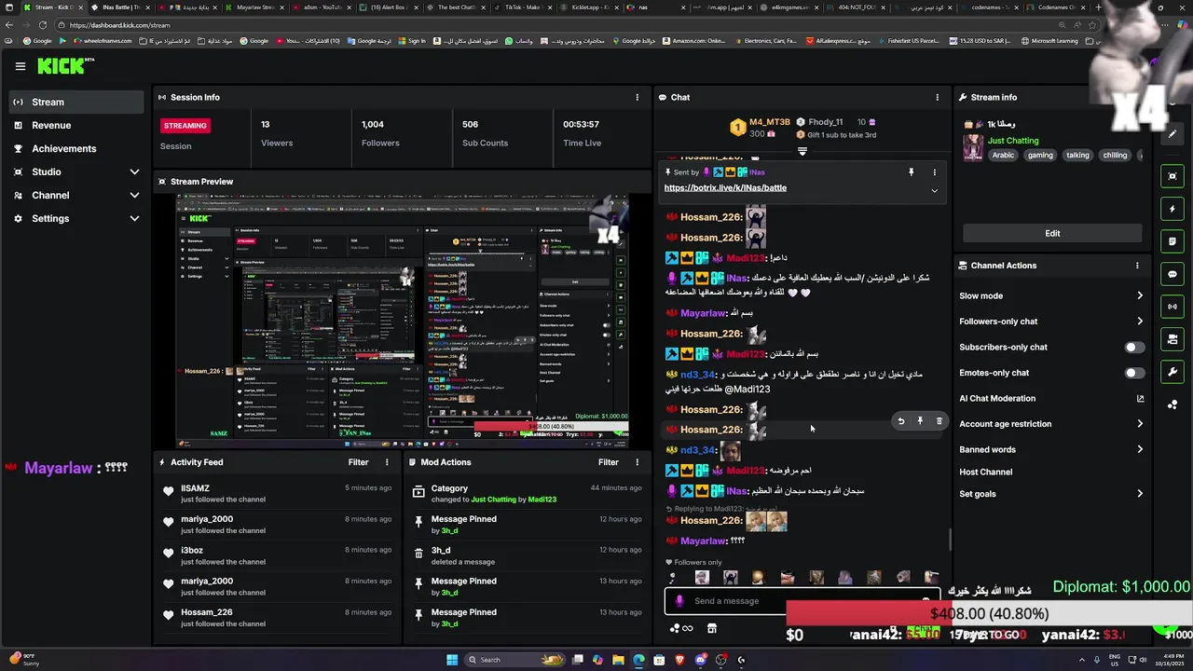Viewport: 1193px width, 671px height.
Task: Open Activity Feed options menu
Action: pos(387,462)
